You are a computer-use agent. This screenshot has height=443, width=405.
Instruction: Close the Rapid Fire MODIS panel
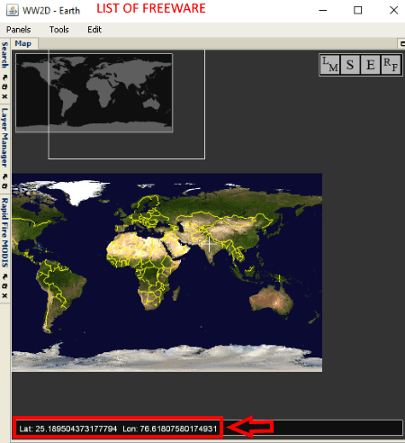click(x=4, y=295)
